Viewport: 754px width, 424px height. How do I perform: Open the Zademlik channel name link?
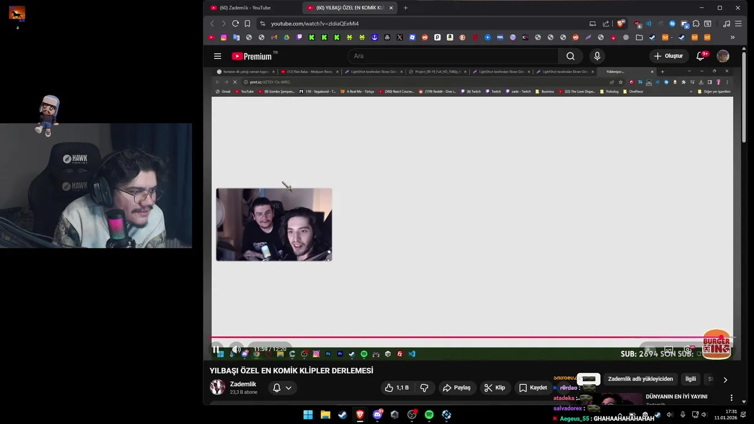pyautogui.click(x=243, y=384)
